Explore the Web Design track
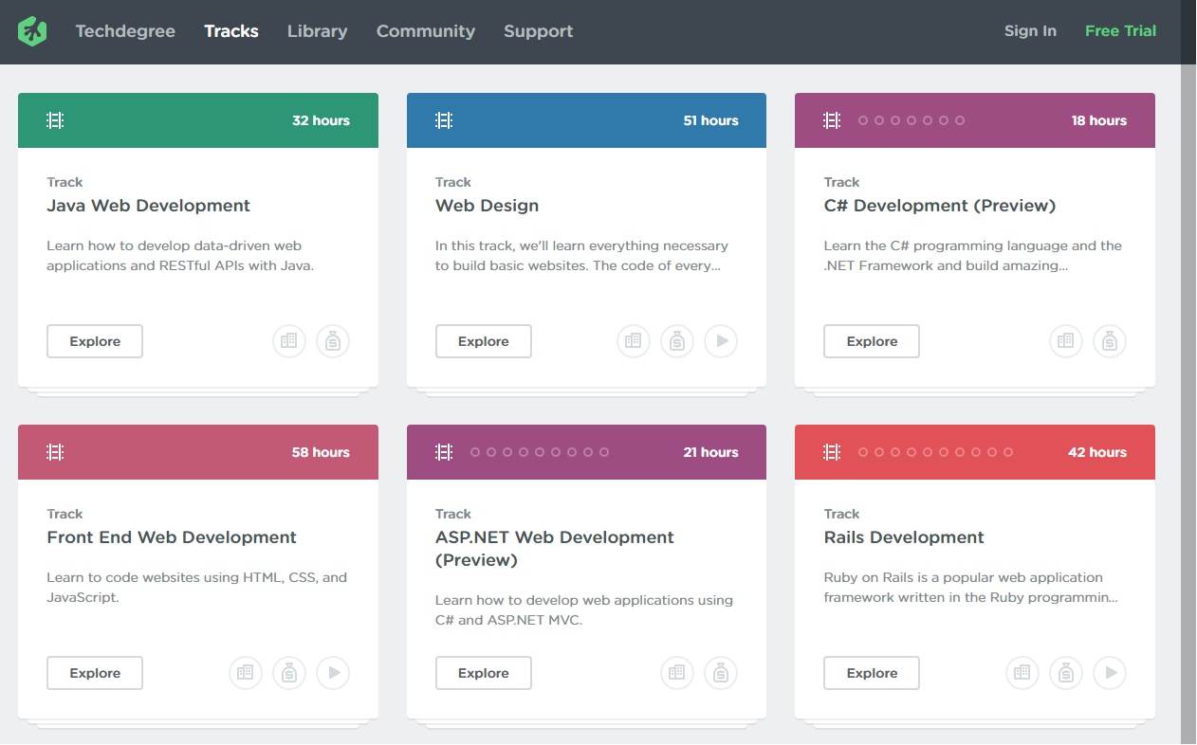The image size is (1197, 745). coord(484,341)
